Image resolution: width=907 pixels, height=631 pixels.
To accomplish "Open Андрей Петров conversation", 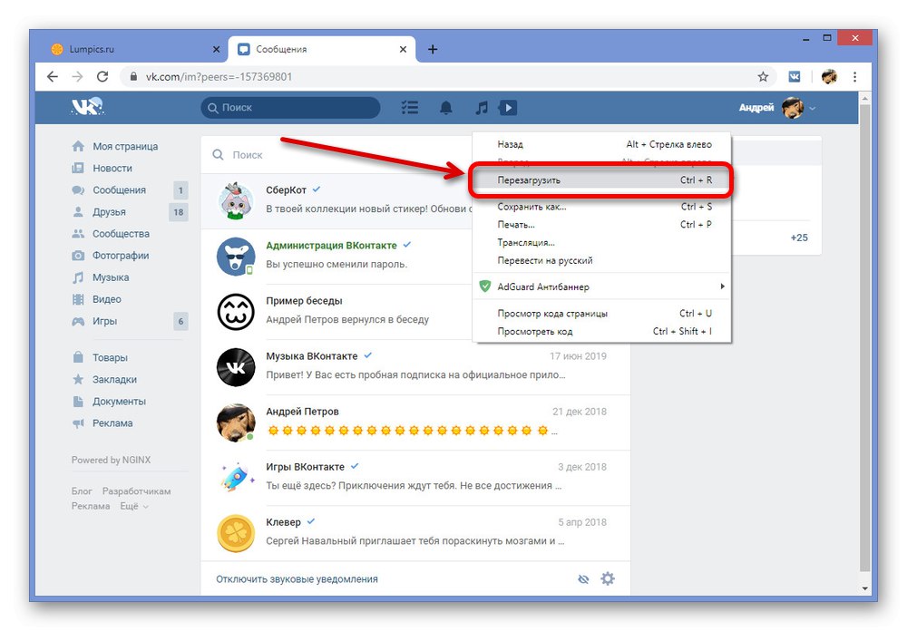I will 415,422.
